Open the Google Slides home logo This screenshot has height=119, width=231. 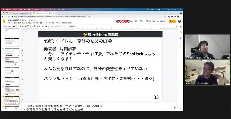4,21
